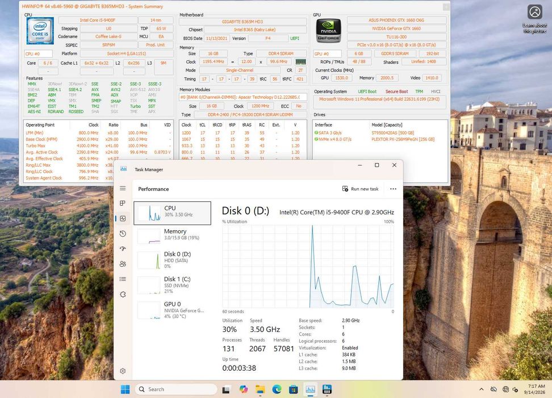The width and height of the screenshot is (552, 398).
Task: Click the CPU mini graph thumbnail
Action: (149, 213)
